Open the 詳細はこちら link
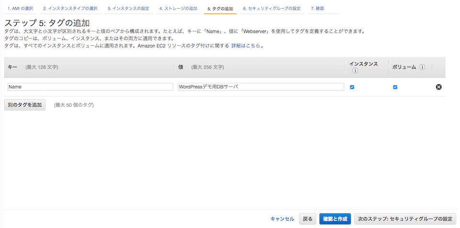This screenshot has width=460, height=228. pos(245,46)
